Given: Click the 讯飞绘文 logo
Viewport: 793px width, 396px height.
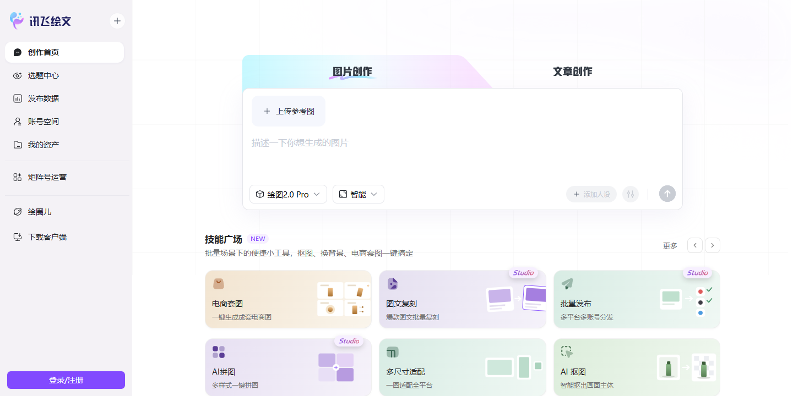Looking at the screenshot, I should click(41, 21).
